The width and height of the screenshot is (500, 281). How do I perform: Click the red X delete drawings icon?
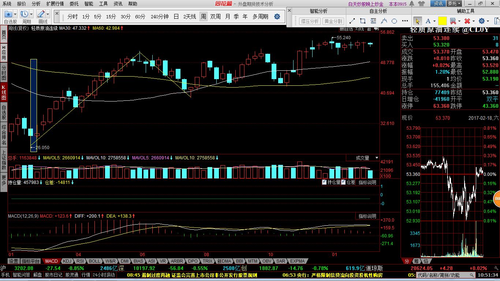tap(467, 21)
